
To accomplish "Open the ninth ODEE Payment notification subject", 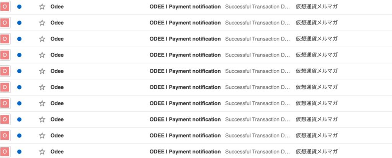I will point(185,135).
